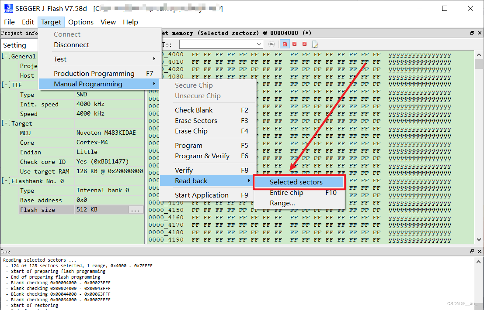
Task: Click the Base address 0x0 value
Action: (82, 200)
